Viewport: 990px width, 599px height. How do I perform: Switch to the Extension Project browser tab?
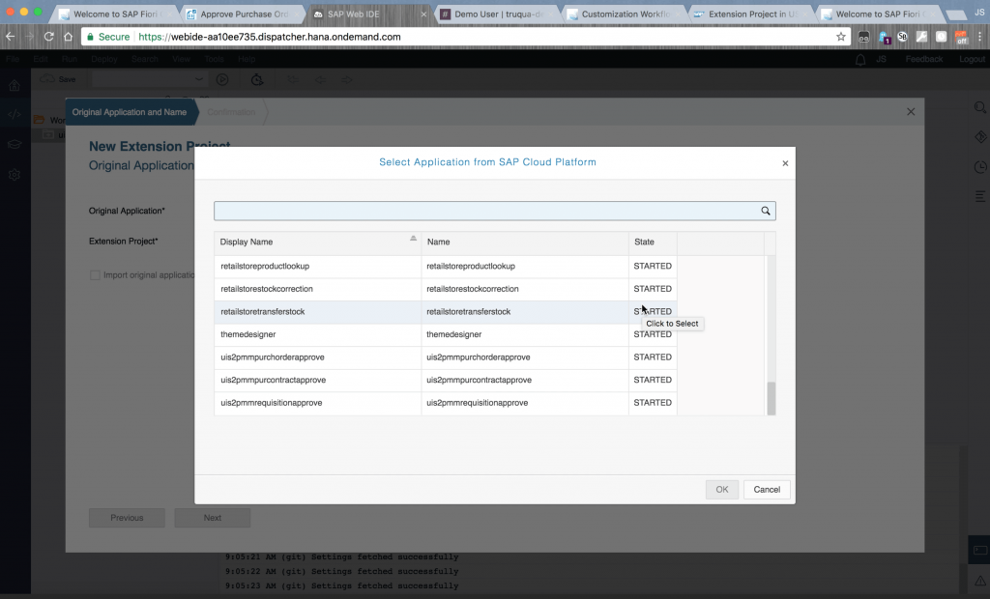(750, 14)
